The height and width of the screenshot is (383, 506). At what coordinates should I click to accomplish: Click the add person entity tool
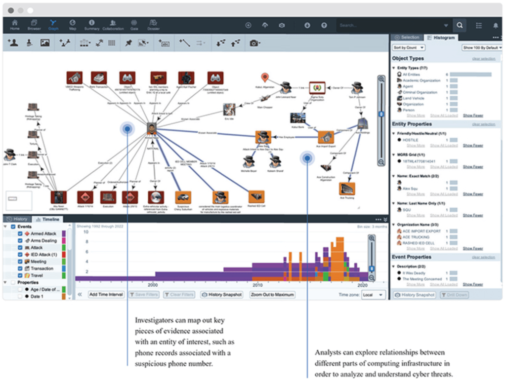point(13,42)
